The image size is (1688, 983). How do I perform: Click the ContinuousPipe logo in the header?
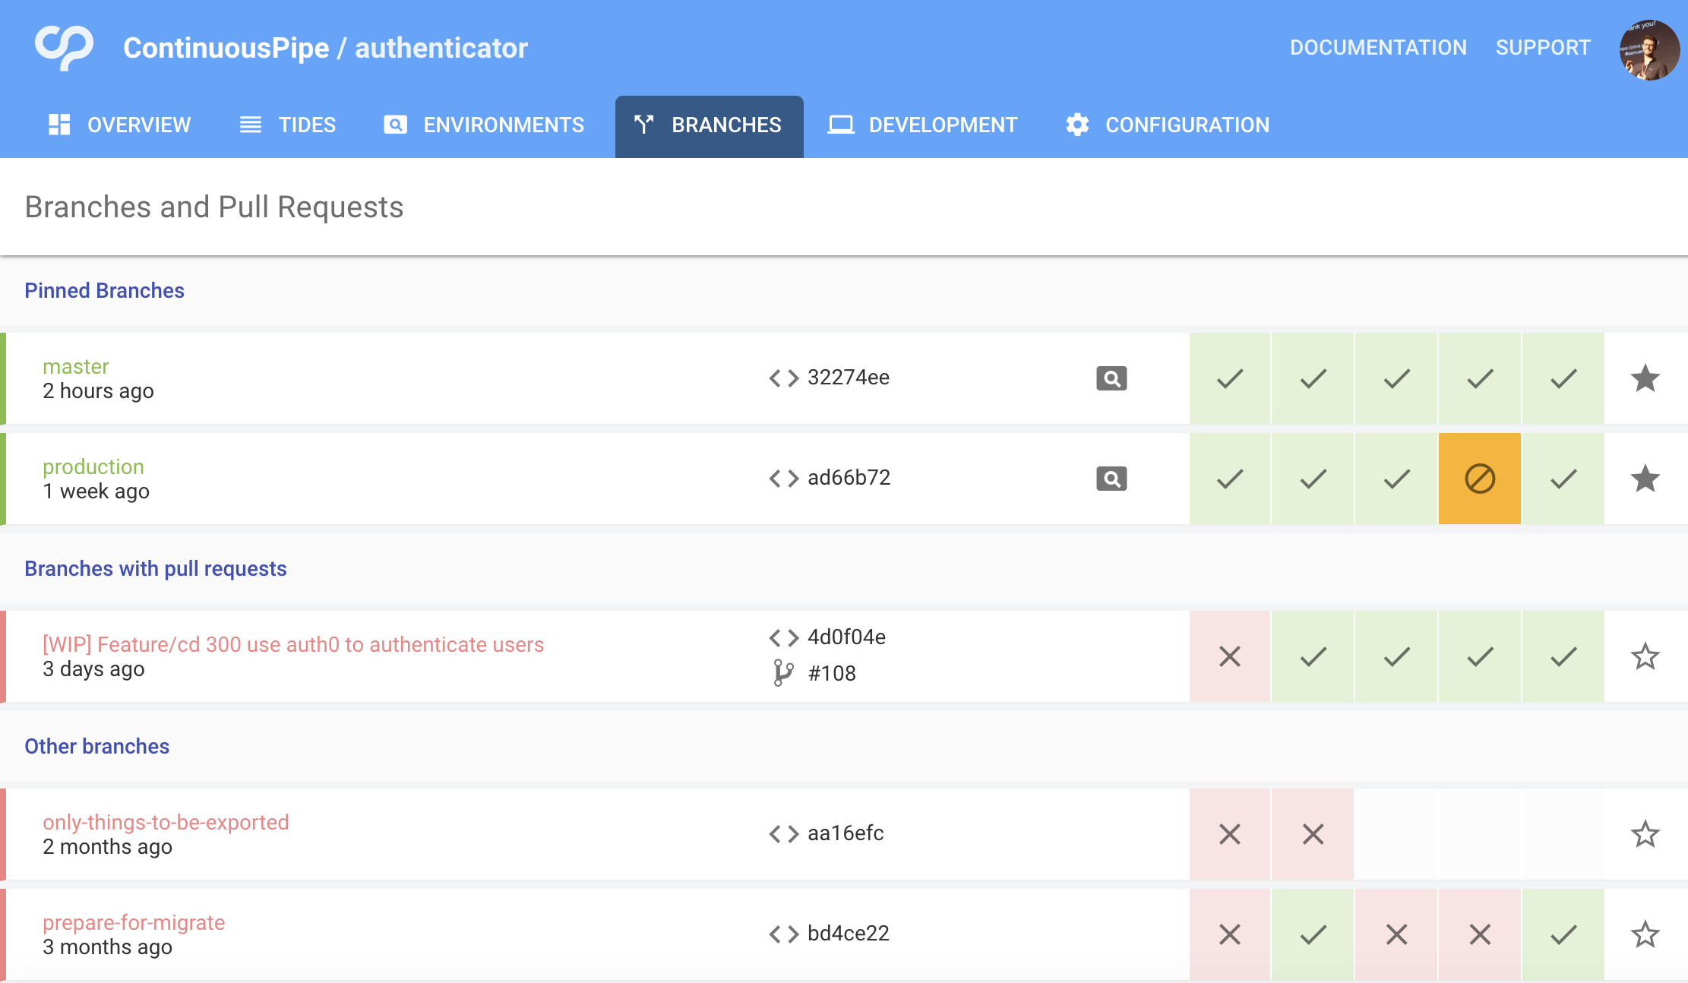[65, 48]
